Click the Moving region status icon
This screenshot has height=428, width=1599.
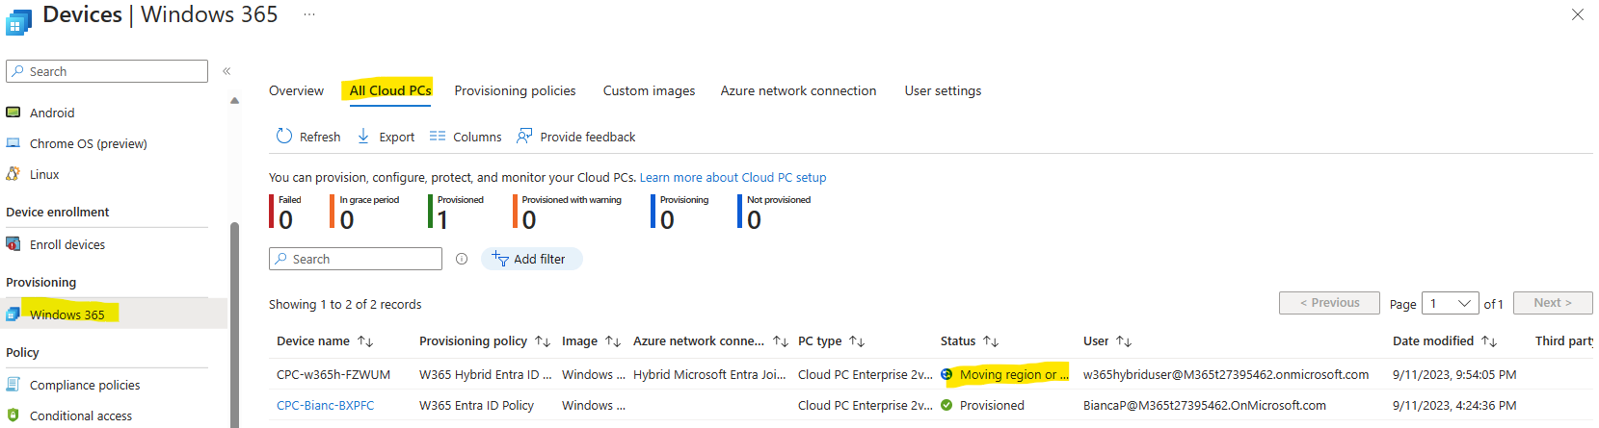pos(946,375)
